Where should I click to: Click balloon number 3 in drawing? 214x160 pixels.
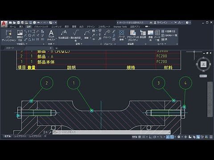(x=158, y=83)
